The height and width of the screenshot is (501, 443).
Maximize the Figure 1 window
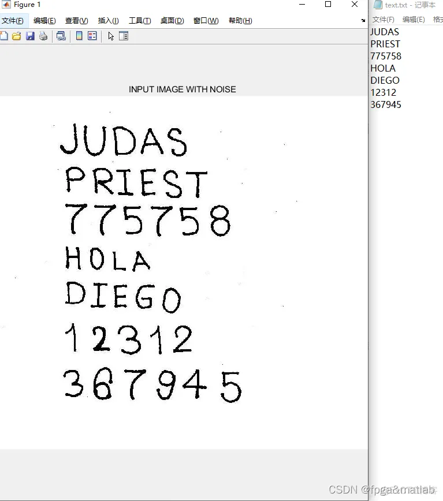328,4
